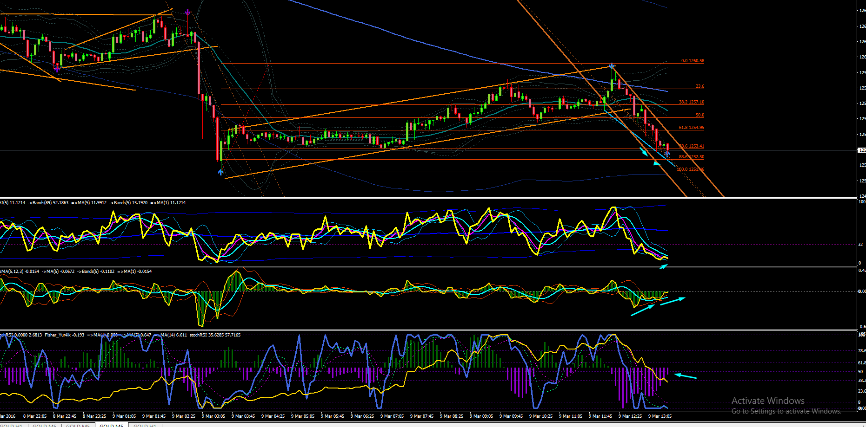Click the RSI(5) Bands(89) indicator label

93,203
